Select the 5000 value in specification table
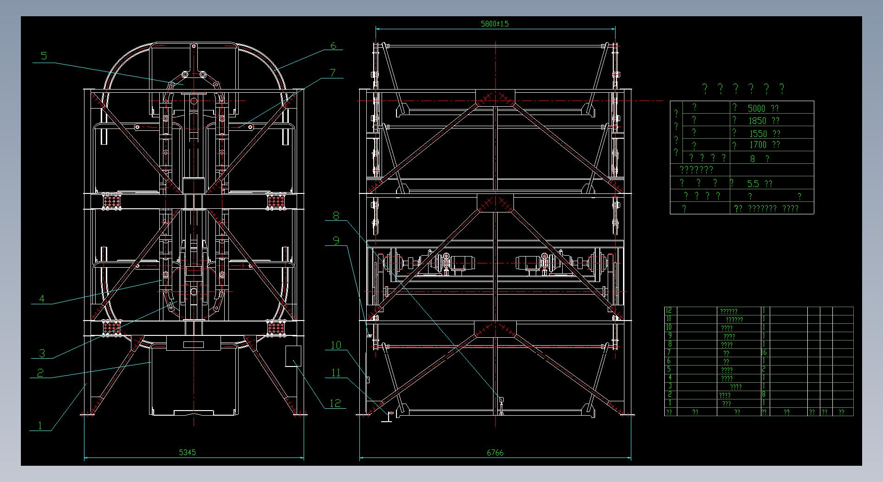Screen dimensions: 883x482 (756, 109)
